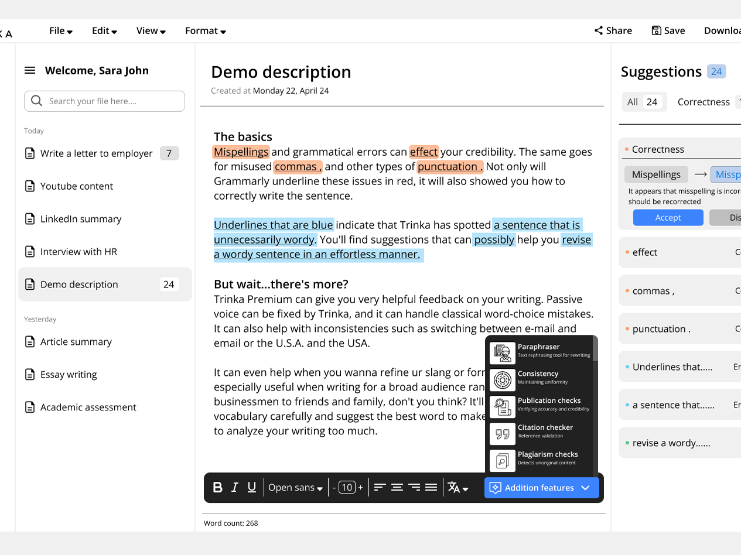
Task: Expand the 'a sentence that......' suggestion card
Action: 679,405
